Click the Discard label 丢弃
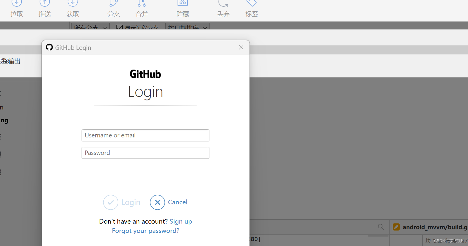 (223, 14)
